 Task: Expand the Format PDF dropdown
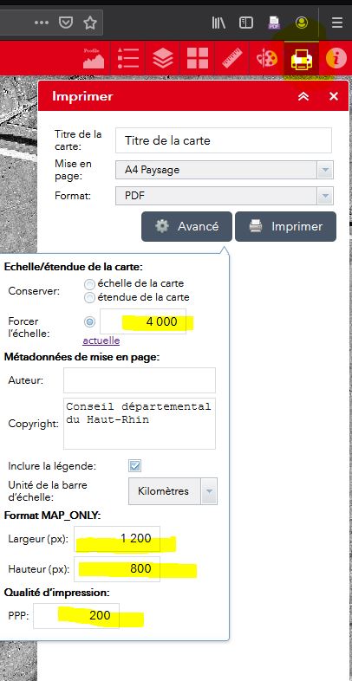(225, 196)
